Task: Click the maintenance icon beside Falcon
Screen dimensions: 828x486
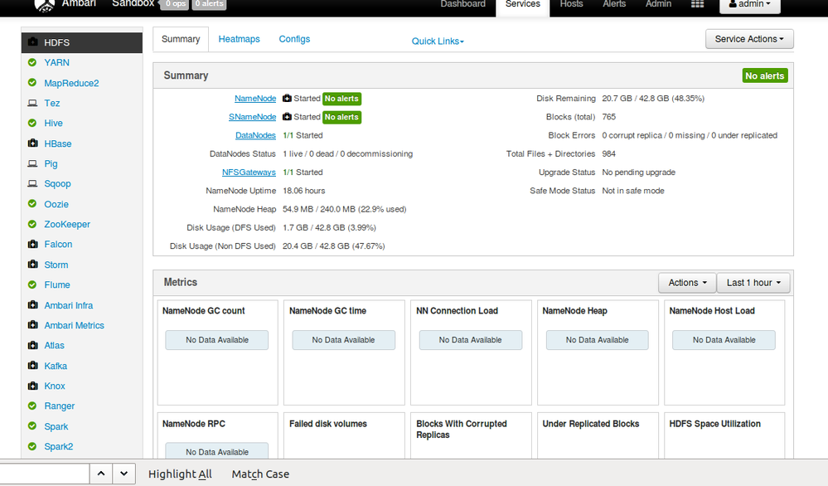Action: click(x=33, y=244)
